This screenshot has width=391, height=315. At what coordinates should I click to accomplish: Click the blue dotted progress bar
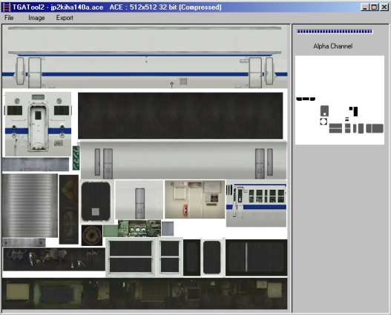pos(335,31)
